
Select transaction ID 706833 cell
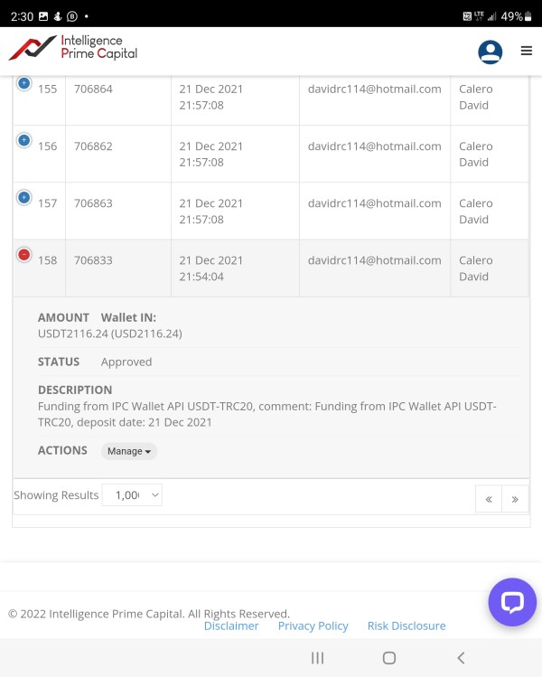coord(94,260)
